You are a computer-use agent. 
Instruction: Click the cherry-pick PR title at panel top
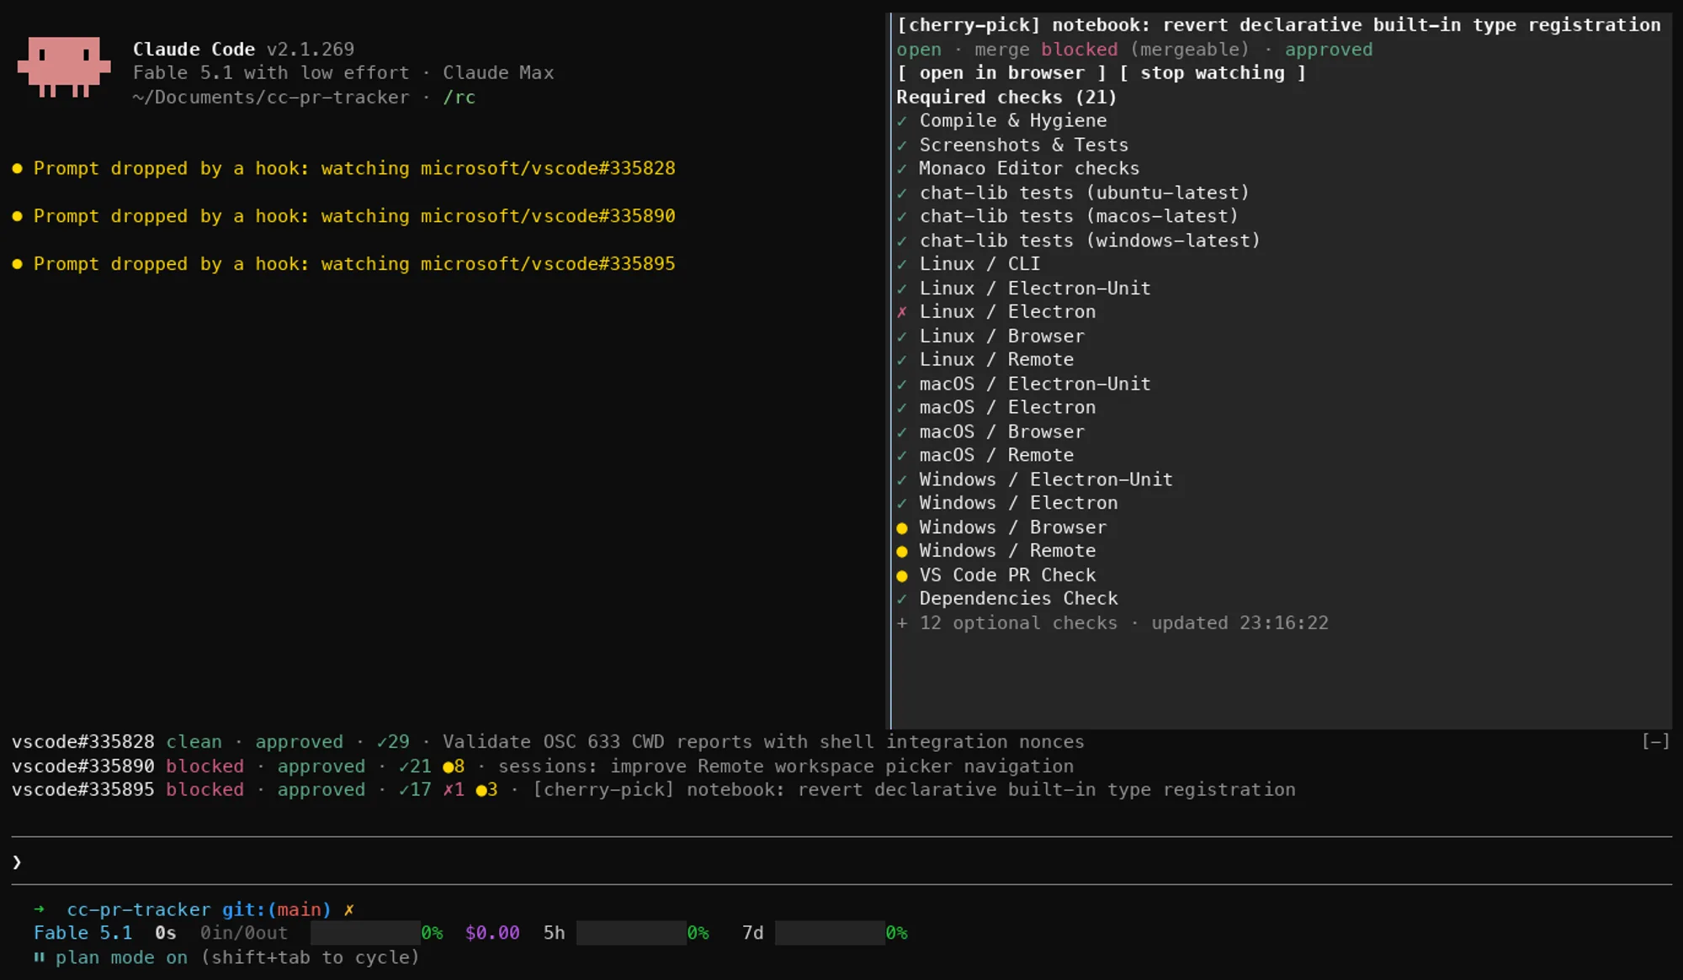click(x=1279, y=25)
